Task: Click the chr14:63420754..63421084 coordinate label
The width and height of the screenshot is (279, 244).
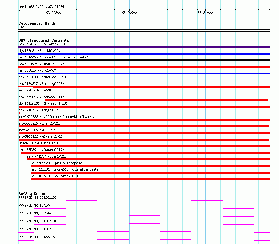Action: pos(41,7)
